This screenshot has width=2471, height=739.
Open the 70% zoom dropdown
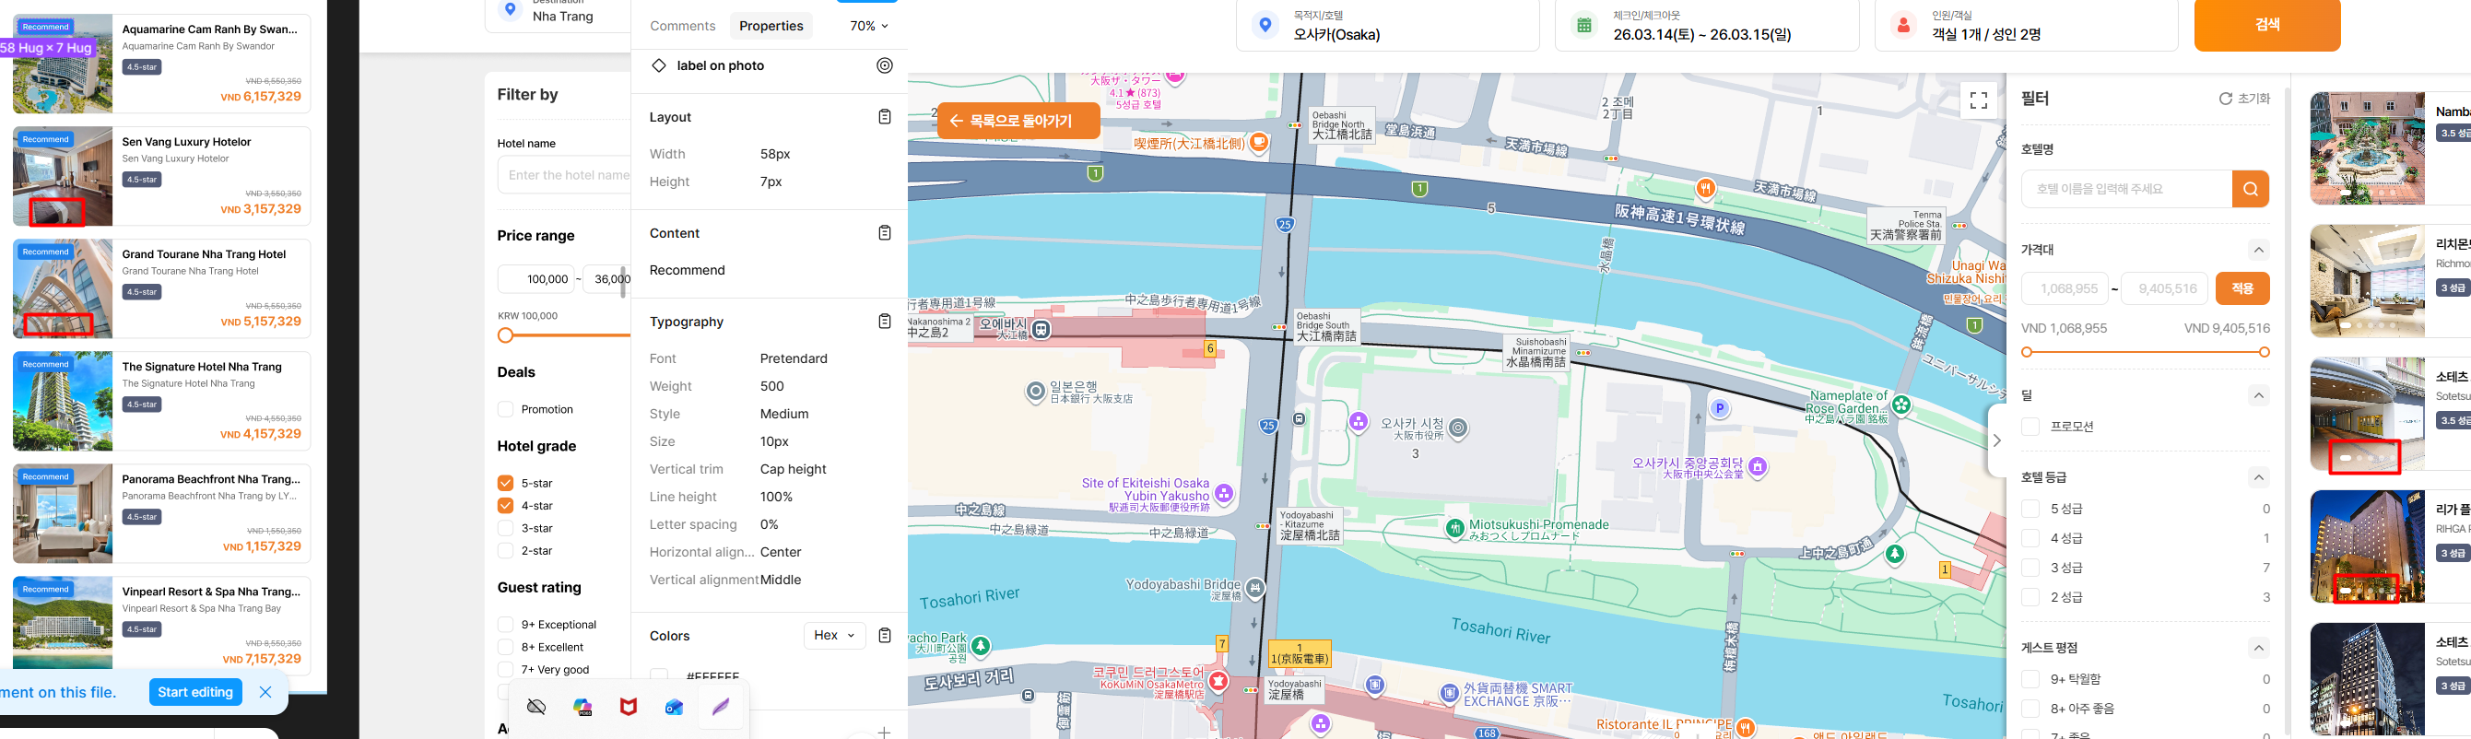(x=868, y=26)
